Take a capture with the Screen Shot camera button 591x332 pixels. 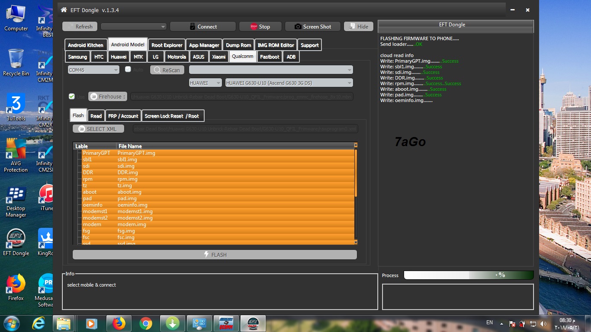(x=312, y=26)
